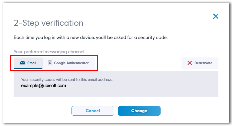Click the 'Your preferred messaging channel' label
This screenshot has height=126, width=232.
(x=49, y=52)
